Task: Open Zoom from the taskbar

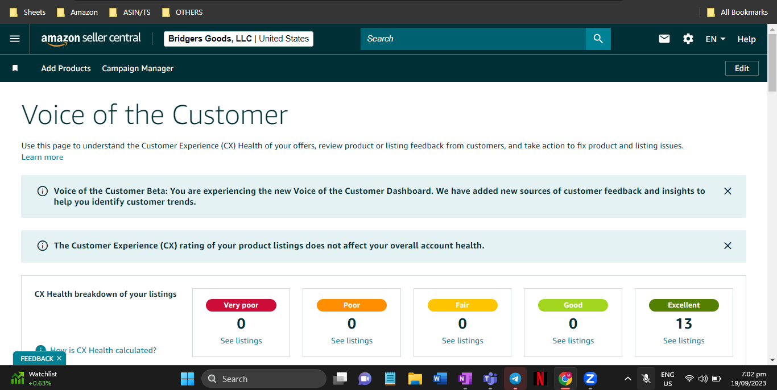Action: click(x=590, y=379)
